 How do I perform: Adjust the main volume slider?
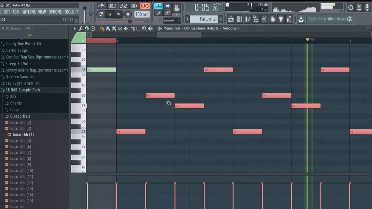coord(84,8)
